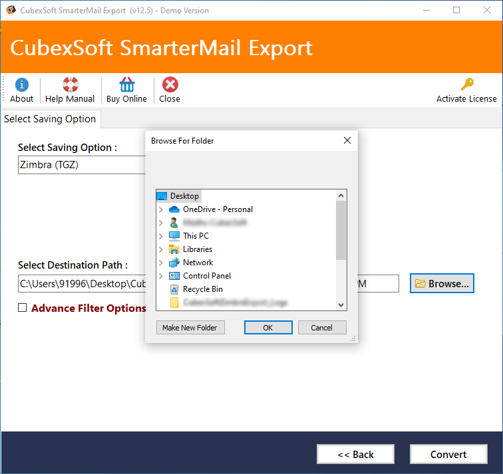Expand the This PC tree node
Viewport: 503px width, 474px height.
[x=161, y=236]
